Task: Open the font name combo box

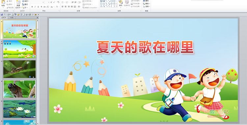Action: pos(37,2)
